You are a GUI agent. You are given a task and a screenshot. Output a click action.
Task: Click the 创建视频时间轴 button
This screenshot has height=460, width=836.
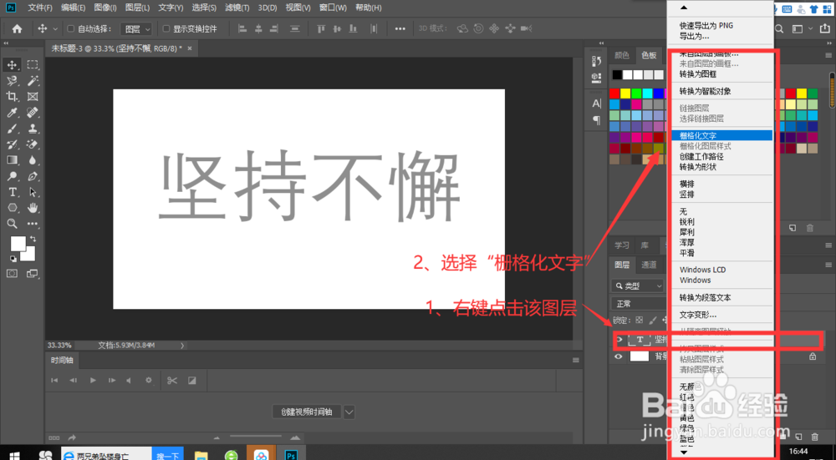point(307,412)
